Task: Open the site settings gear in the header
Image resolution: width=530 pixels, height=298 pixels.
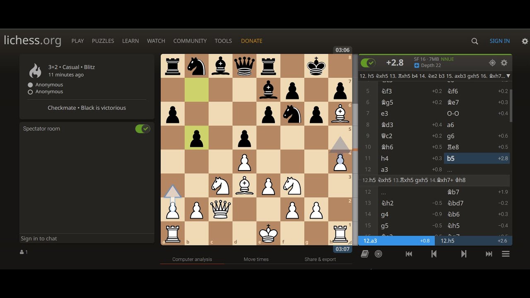Action: pos(525,41)
